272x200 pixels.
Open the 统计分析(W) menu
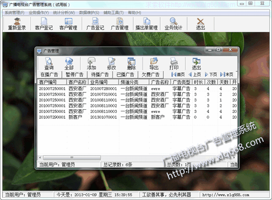(x=64, y=13)
